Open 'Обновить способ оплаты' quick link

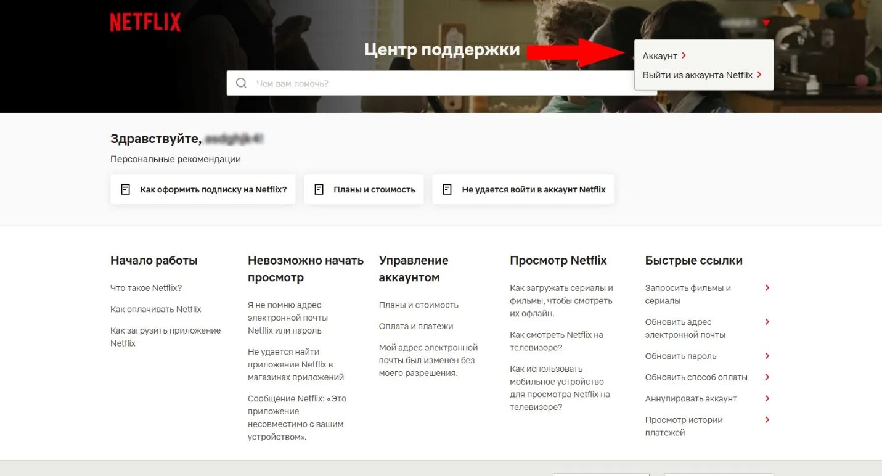point(696,377)
